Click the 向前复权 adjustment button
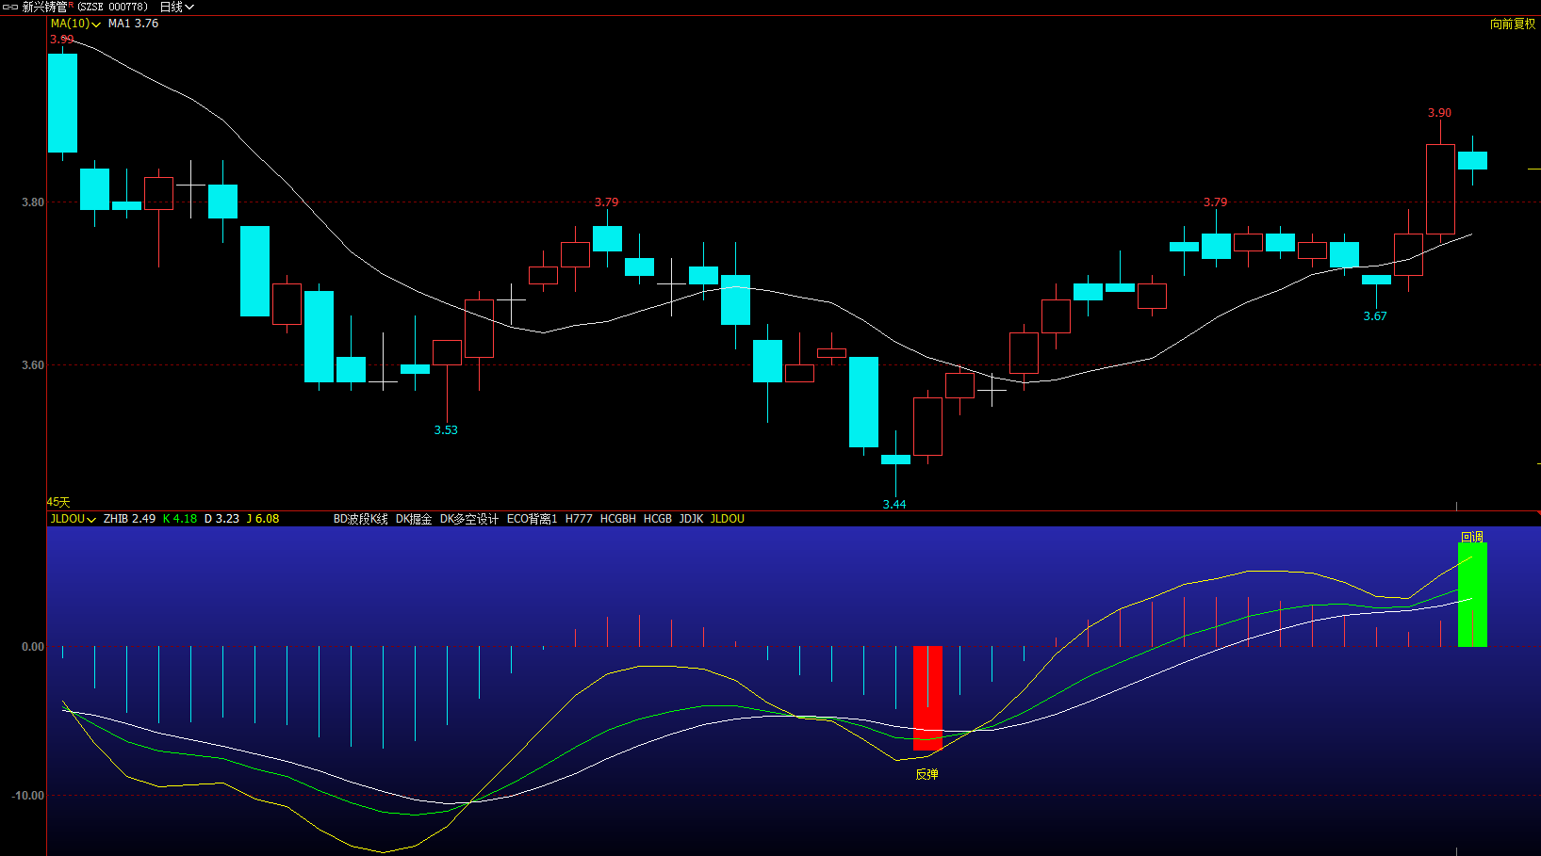The image size is (1541, 856). [x=1513, y=24]
